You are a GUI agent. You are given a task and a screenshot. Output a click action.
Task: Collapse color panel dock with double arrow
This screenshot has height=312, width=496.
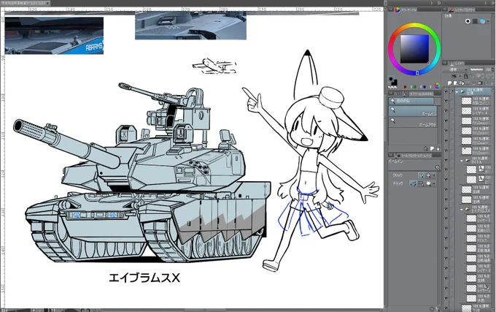pyautogui.click(x=439, y=2)
